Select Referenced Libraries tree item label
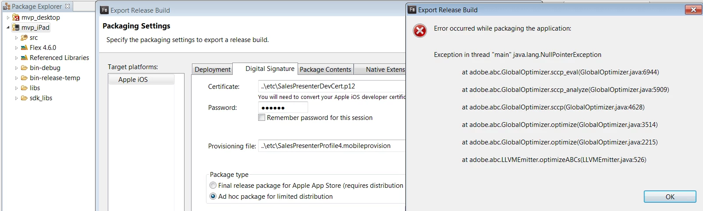Screen dimensions: 703x211 click(60, 58)
